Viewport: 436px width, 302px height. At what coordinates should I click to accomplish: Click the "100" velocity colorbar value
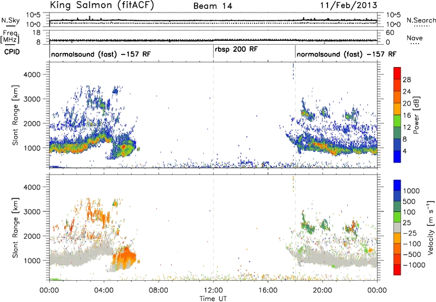pos(409,212)
